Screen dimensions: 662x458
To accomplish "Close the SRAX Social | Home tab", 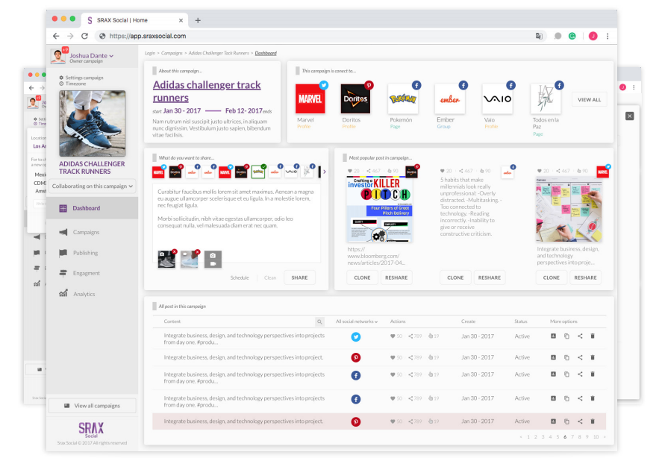I will click(181, 20).
